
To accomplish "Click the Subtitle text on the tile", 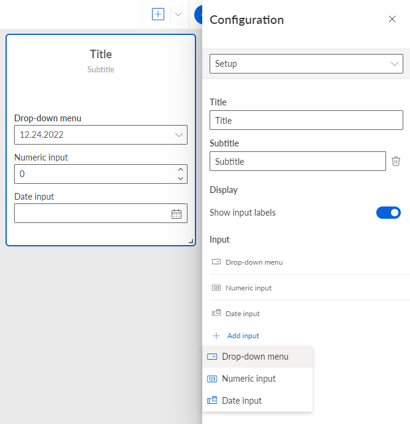I will (101, 69).
